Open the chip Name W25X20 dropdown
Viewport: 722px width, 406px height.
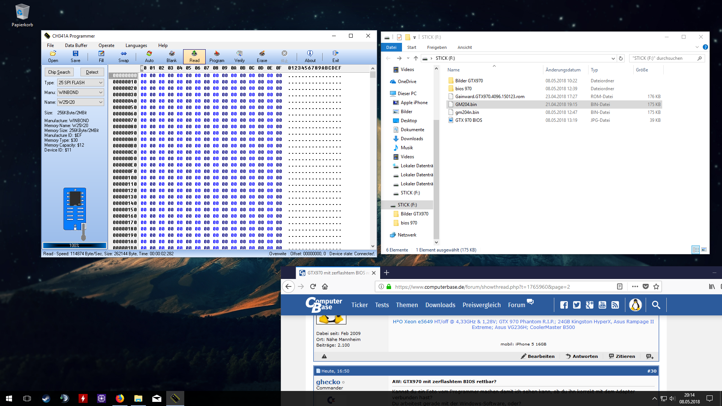[x=80, y=102]
